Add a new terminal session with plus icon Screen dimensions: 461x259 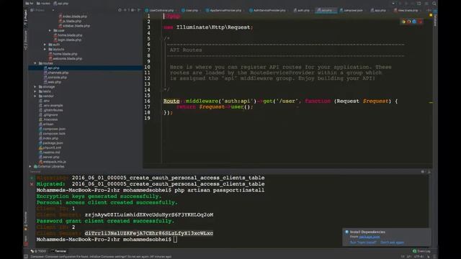(32, 178)
